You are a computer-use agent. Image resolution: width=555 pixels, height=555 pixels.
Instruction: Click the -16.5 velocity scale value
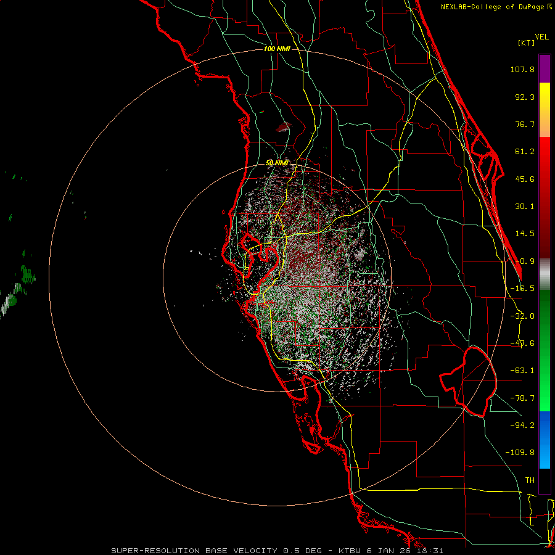click(x=522, y=289)
